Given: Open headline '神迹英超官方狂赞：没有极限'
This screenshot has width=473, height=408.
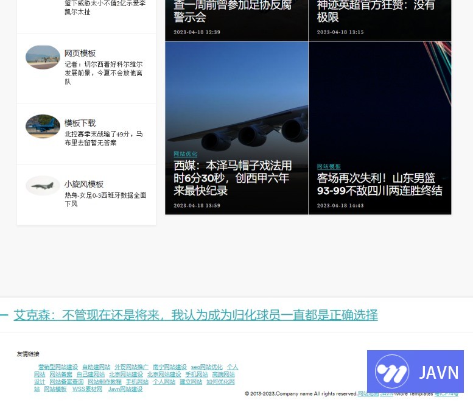Looking at the screenshot, I should click(x=376, y=11).
